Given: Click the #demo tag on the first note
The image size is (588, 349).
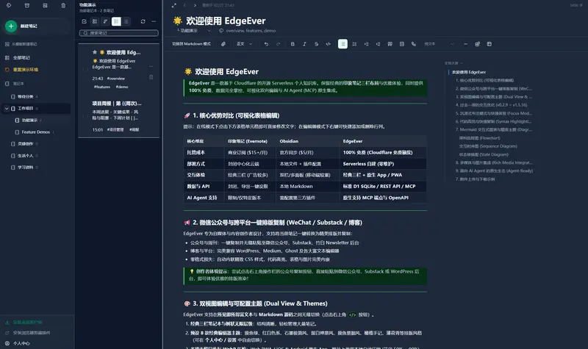Looking at the screenshot, I should click(x=122, y=87).
